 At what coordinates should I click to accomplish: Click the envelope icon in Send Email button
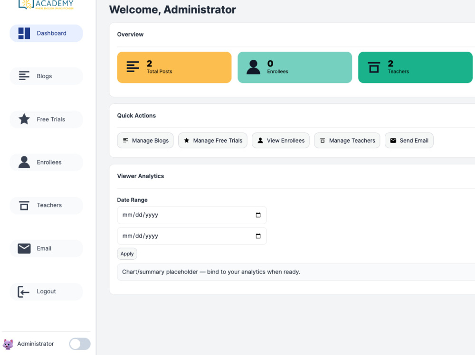pos(393,140)
